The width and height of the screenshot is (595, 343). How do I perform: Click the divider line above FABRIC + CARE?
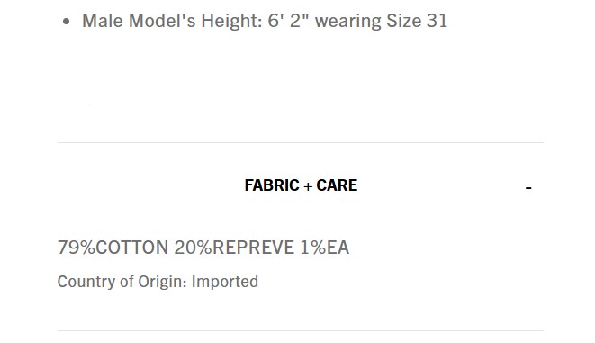click(301, 142)
